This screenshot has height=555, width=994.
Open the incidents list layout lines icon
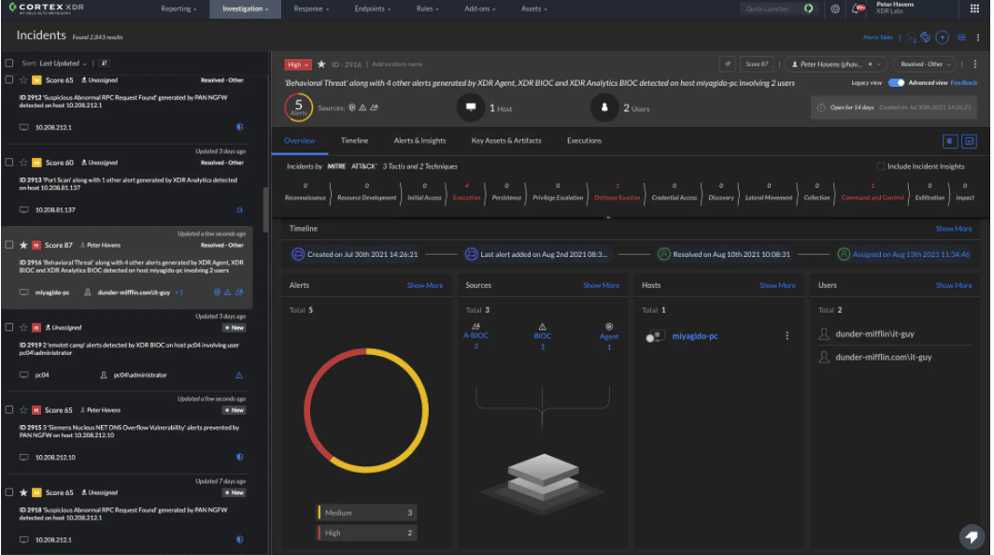[x=961, y=37]
